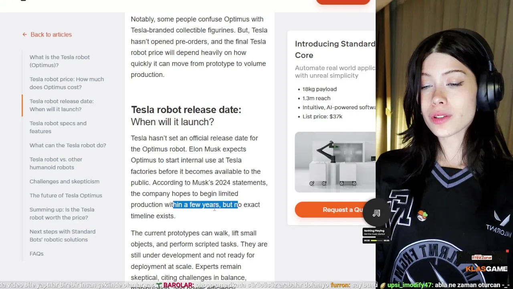
Task: Click the small red square indicator above FreeZone
Action: [507, 251]
